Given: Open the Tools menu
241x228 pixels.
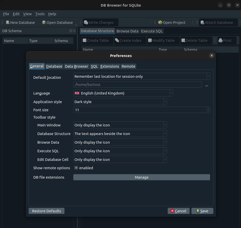Looking at the screenshot, I should click(x=40, y=14).
